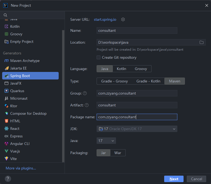Select the Micronaut generator icon
Image resolution: width=211 pixels, height=184 pixels.
coord(6,98)
